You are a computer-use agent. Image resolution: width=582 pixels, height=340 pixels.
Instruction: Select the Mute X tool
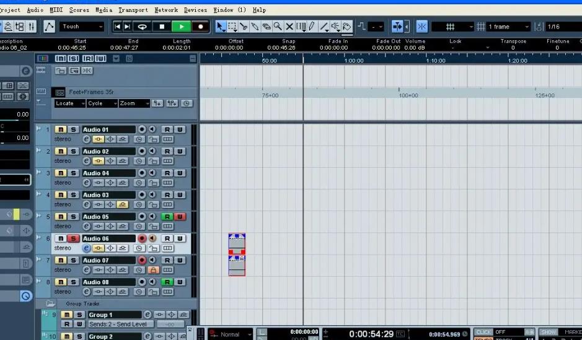click(289, 27)
